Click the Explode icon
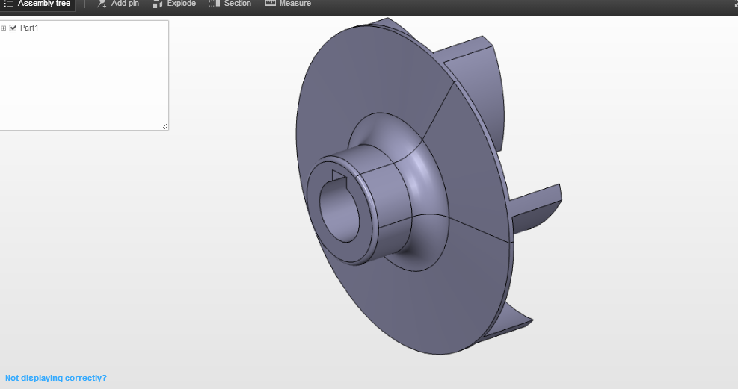 point(157,4)
